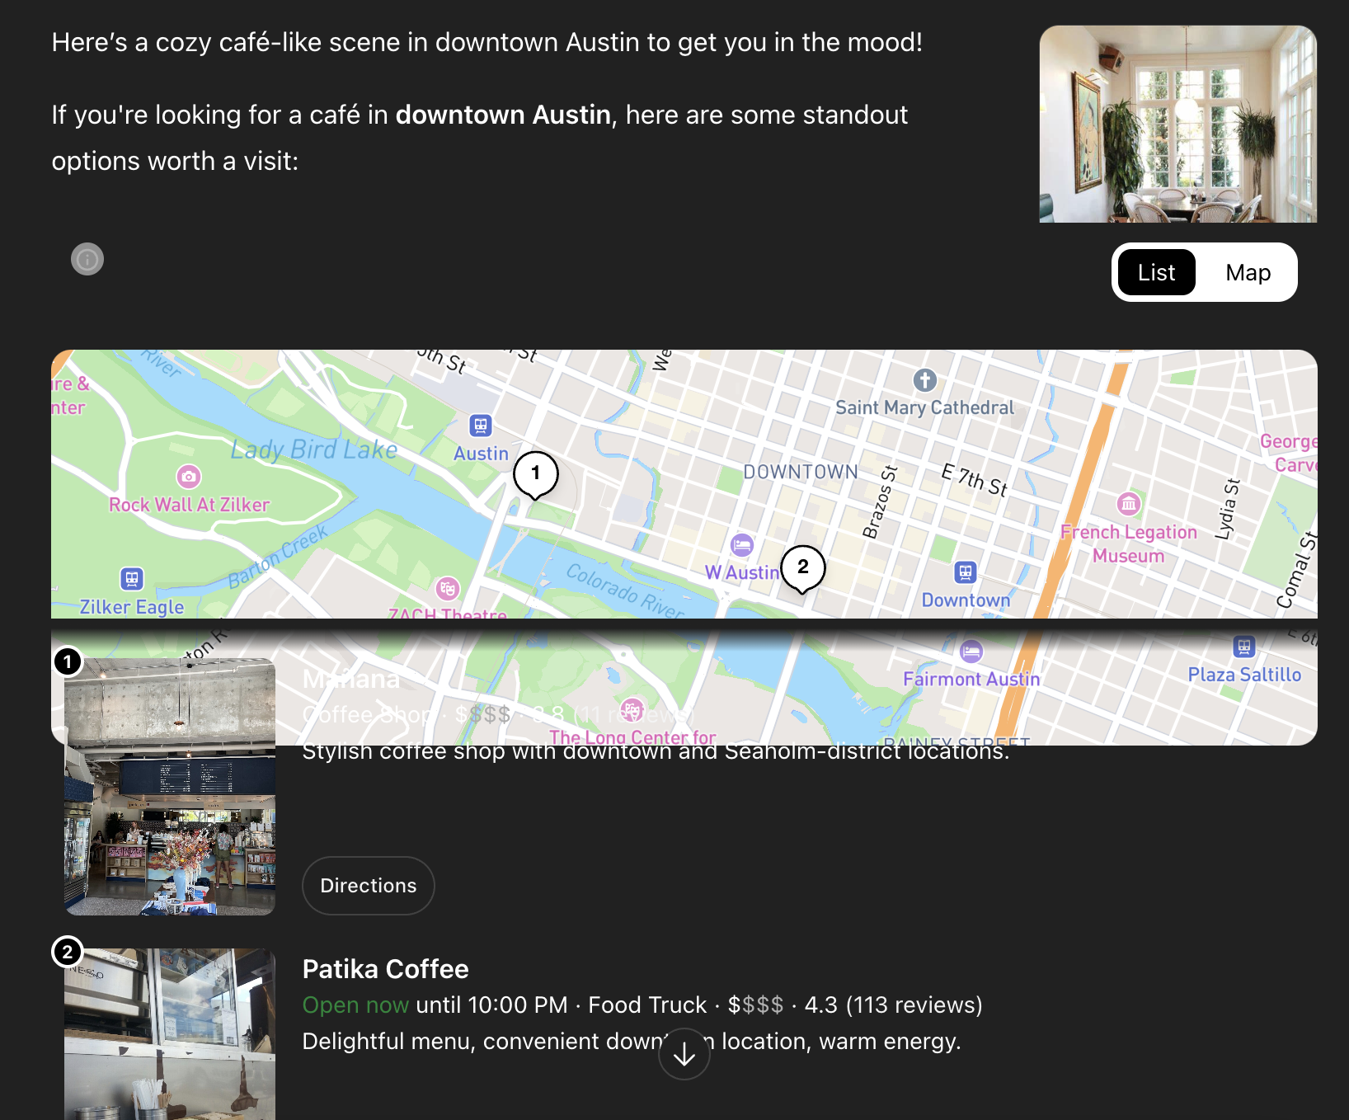Click the scroll-down arrow button
1349x1120 pixels.
(x=684, y=1054)
